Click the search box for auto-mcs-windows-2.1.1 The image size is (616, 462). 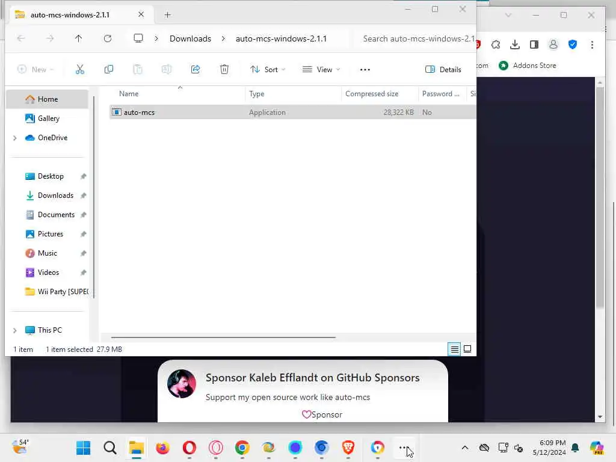[x=416, y=38]
